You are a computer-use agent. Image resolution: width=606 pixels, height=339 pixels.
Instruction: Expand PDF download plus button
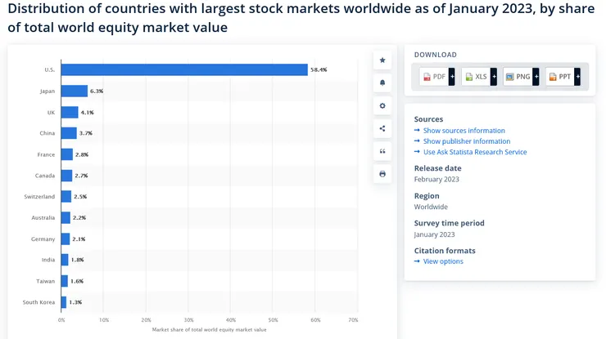452,77
